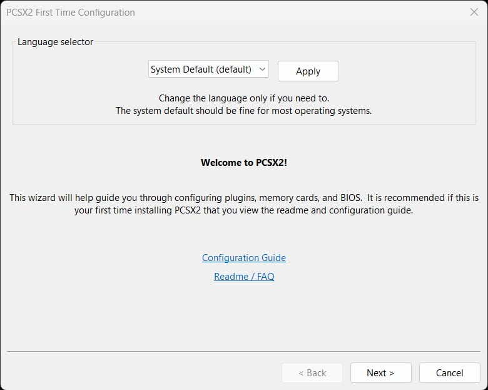Click the Apply button for language

tap(308, 71)
